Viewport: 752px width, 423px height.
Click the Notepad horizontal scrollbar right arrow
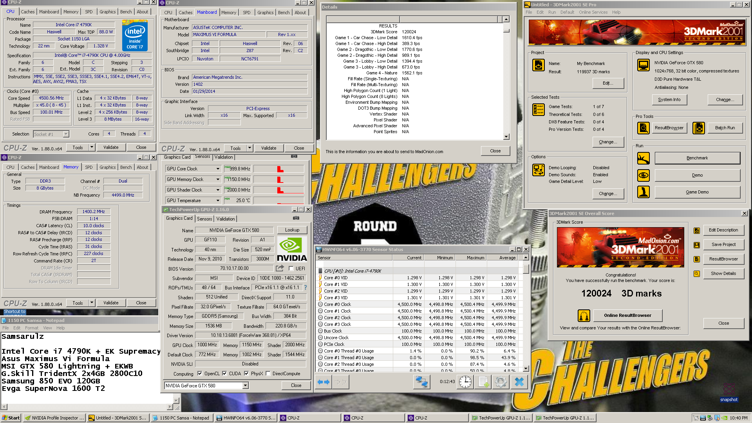point(170,407)
